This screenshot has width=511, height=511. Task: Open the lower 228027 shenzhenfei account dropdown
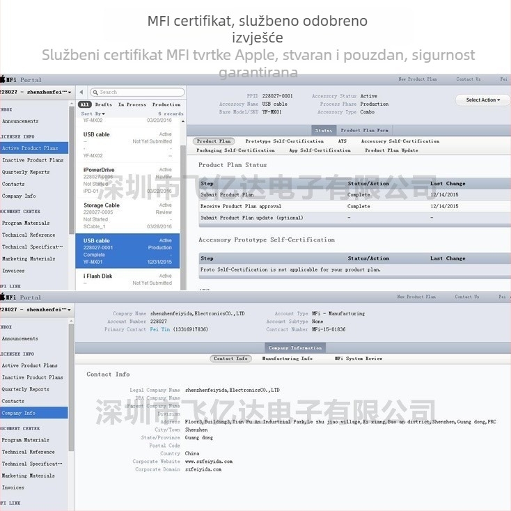(36, 310)
